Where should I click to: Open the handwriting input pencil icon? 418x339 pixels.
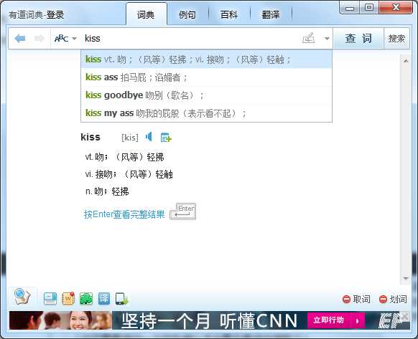point(308,39)
